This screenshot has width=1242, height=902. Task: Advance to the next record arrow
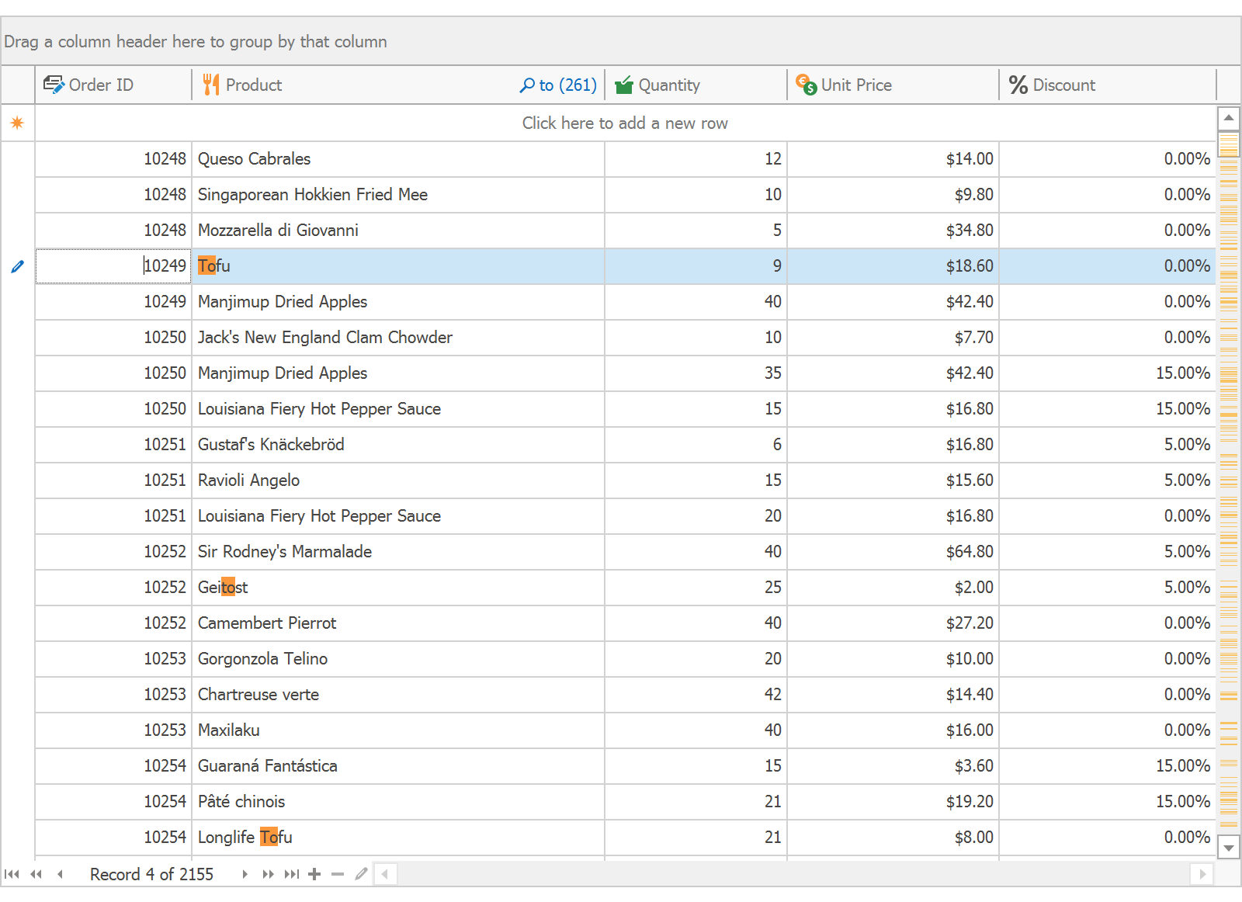(x=244, y=874)
